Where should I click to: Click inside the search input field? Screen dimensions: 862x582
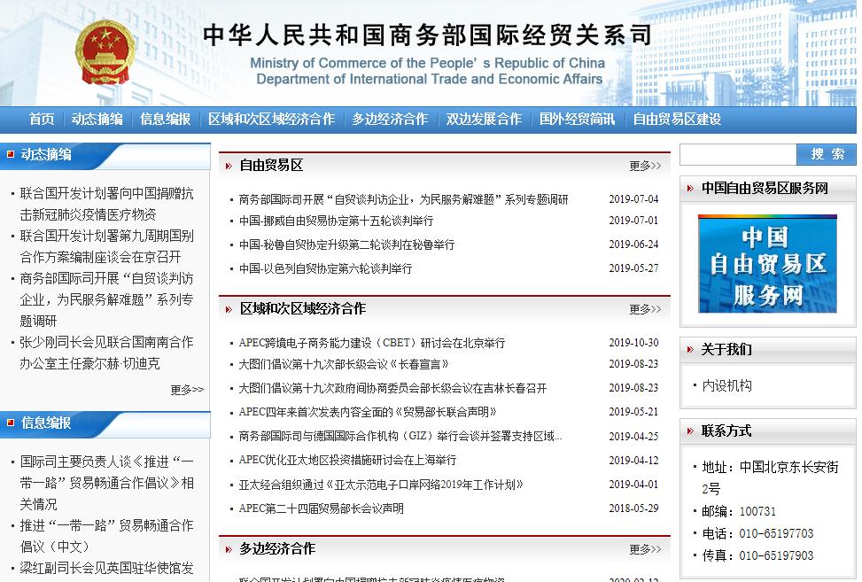740,154
